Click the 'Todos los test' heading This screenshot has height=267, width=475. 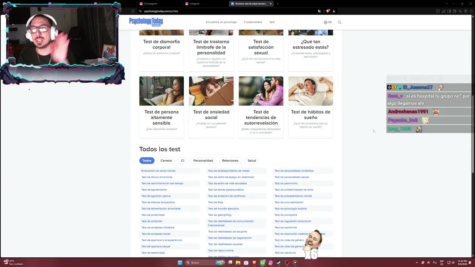[x=160, y=149]
